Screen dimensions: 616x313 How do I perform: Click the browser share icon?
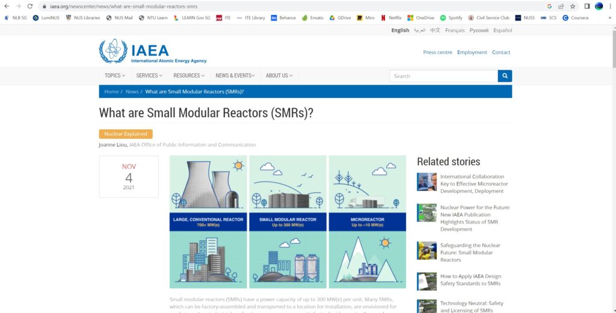561,6
